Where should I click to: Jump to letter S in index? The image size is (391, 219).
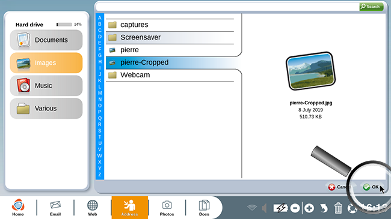coord(100,131)
